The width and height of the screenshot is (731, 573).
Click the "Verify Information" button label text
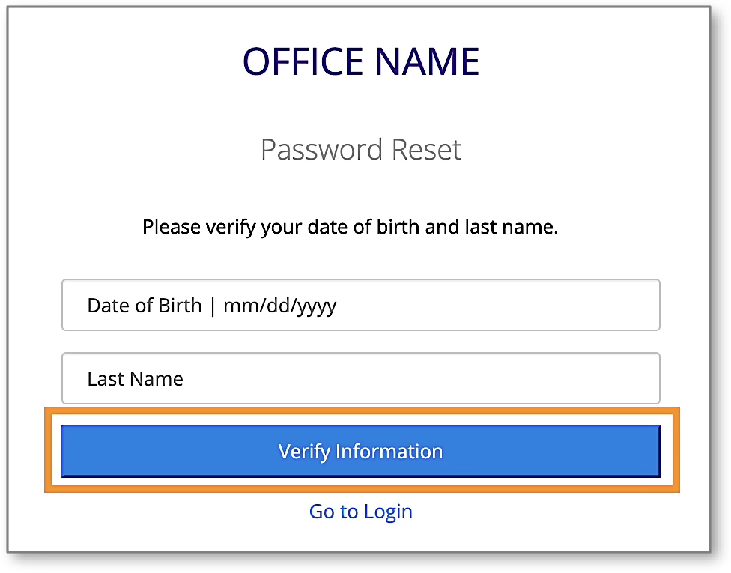[x=360, y=452]
